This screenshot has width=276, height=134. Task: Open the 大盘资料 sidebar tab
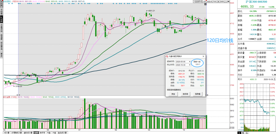[x=1, y=28]
